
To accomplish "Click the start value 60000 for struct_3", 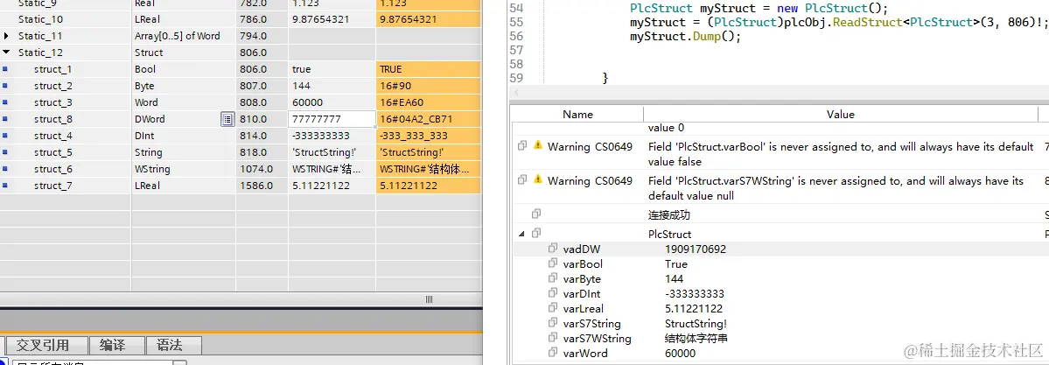I will (x=308, y=102).
